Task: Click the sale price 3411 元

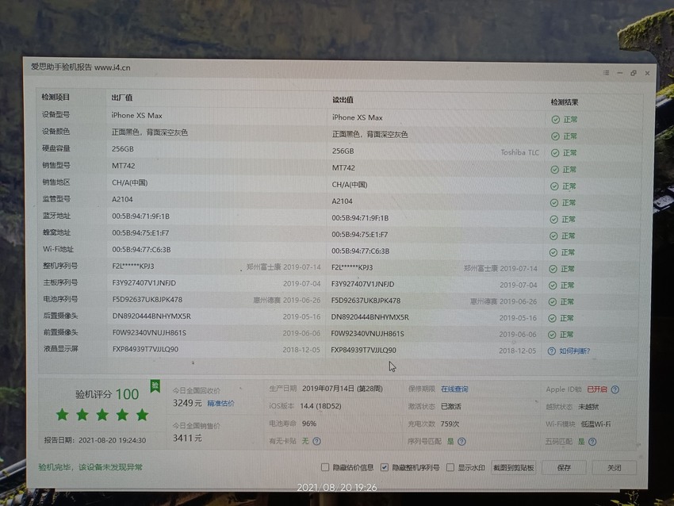Action: [x=187, y=438]
